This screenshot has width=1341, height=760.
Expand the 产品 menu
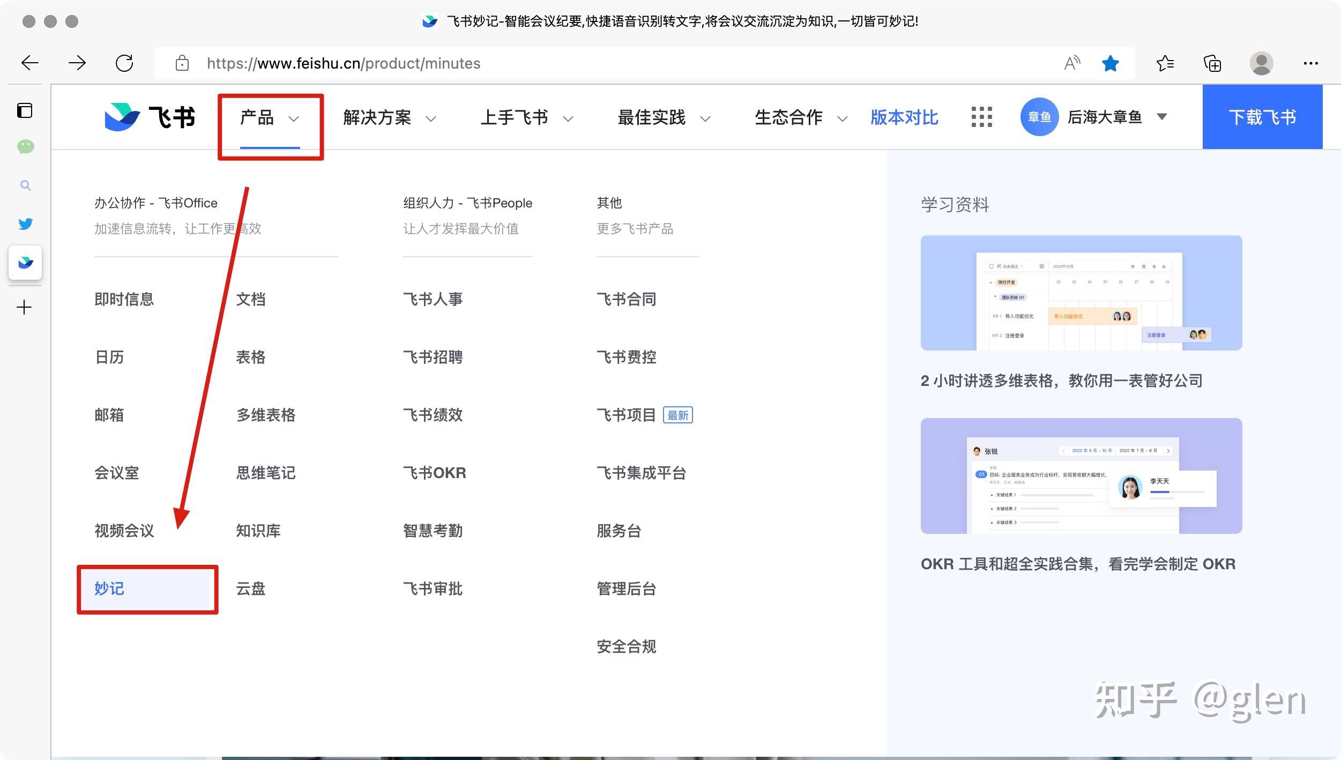click(x=270, y=118)
